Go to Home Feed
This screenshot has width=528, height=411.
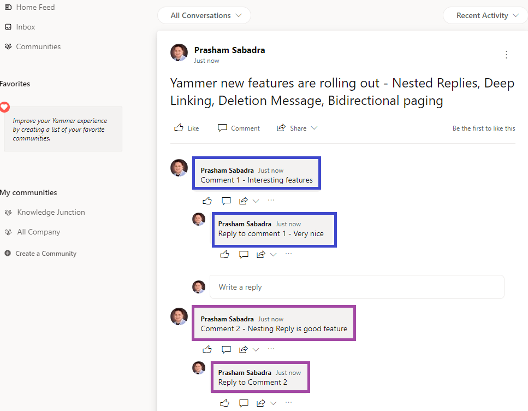coord(29,7)
